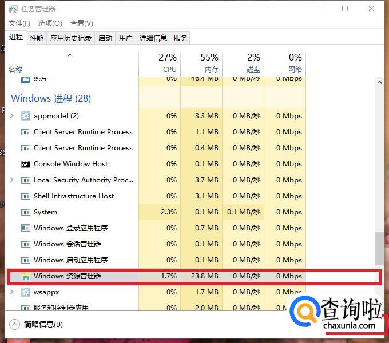Sort by the 磁盘 column header
This screenshot has width=389, height=343.
[243, 63]
